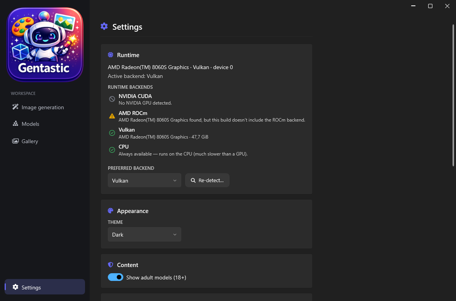Click the Appearance palette icon
456x301 pixels.
pos(111,211)
